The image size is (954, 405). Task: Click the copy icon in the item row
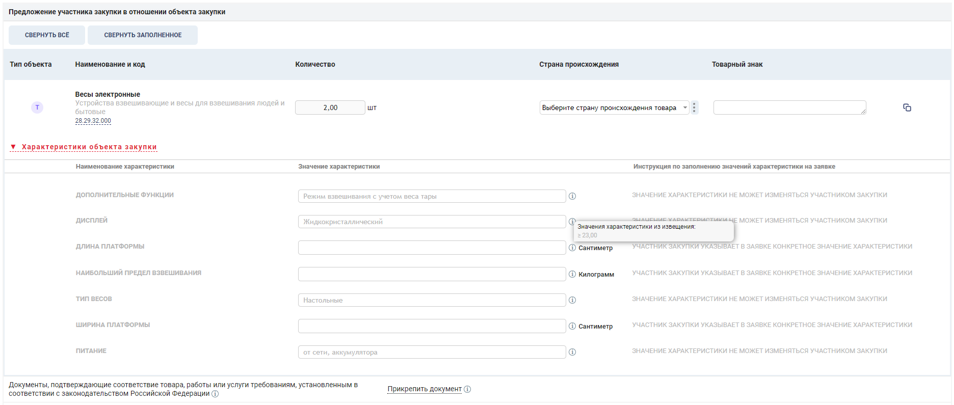pyautogui.click(x=907, y=107)
